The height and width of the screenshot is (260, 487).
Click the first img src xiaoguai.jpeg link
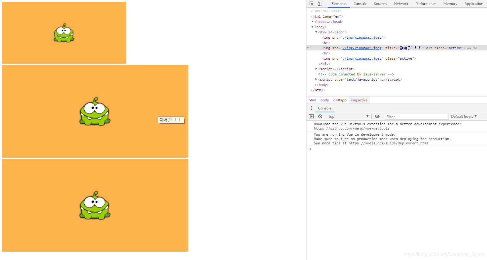coord(362,37)
